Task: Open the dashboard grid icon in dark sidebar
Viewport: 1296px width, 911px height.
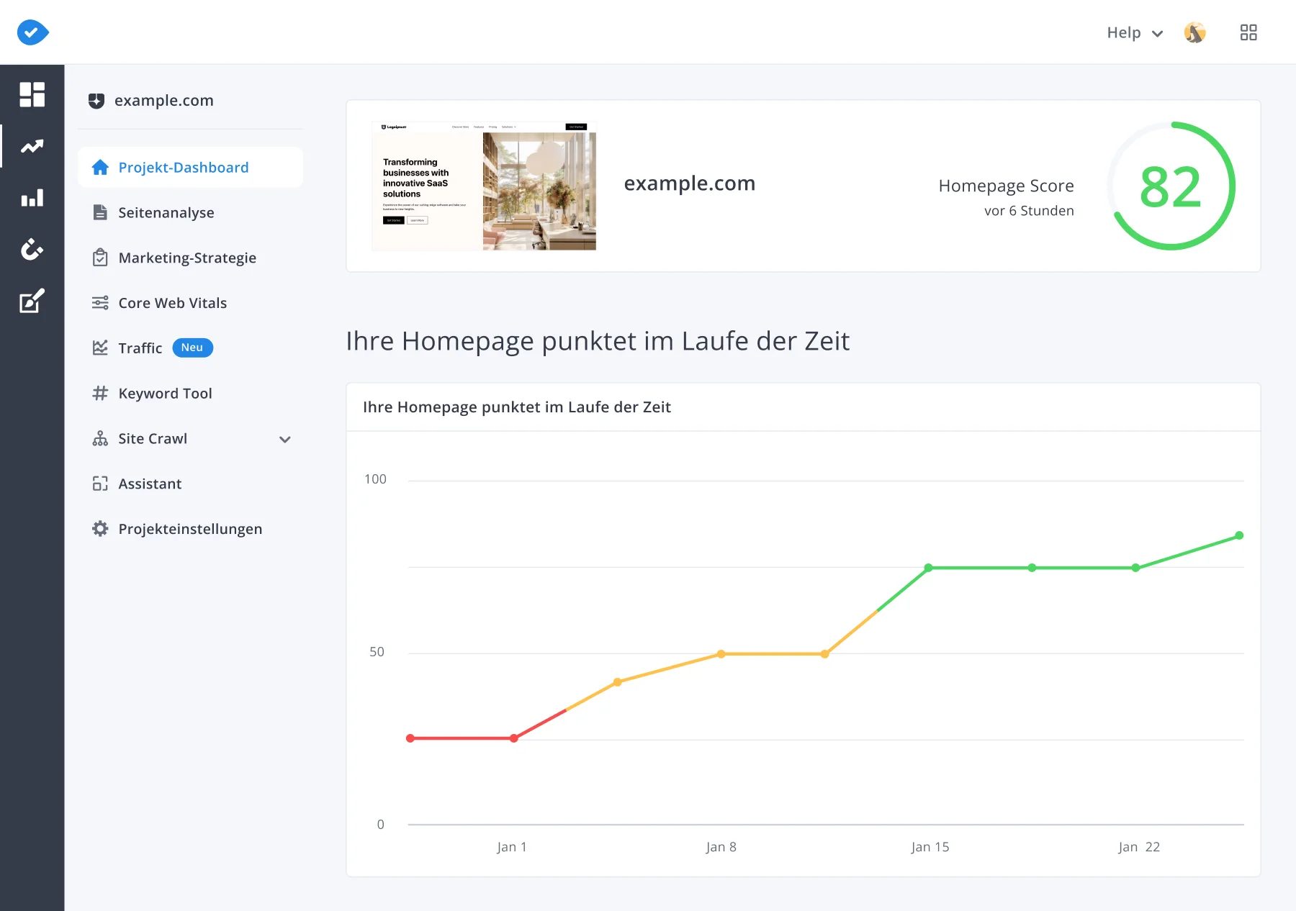Action: coord(32,94)
